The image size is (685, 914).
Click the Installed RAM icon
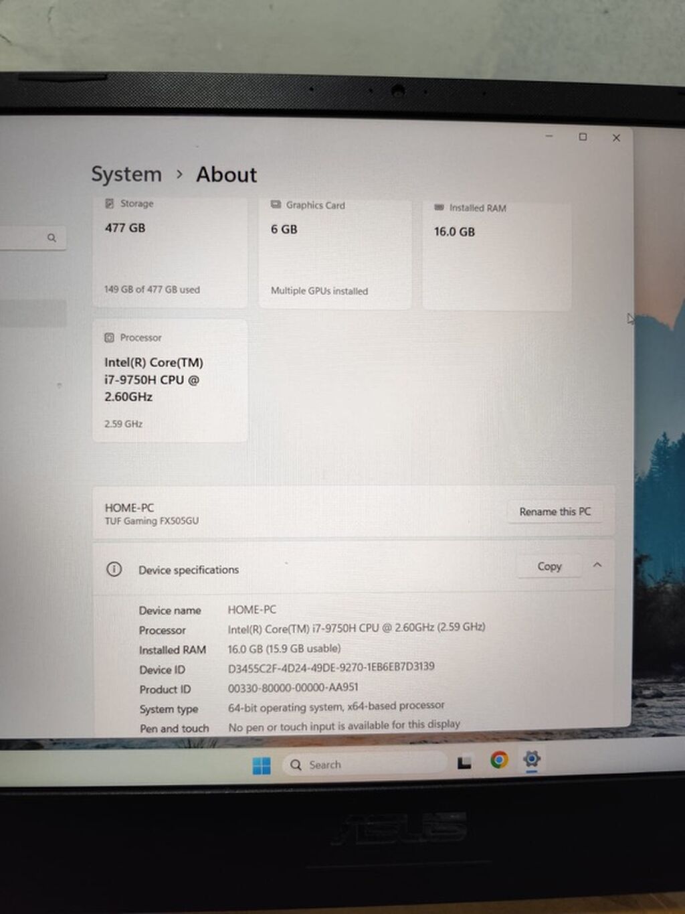pyautogui.click(x=439, y=208)
